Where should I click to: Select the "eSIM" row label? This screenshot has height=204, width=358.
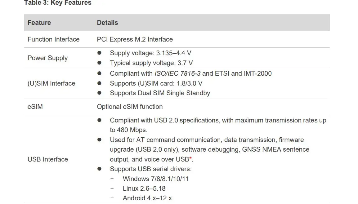coord(35,107)
